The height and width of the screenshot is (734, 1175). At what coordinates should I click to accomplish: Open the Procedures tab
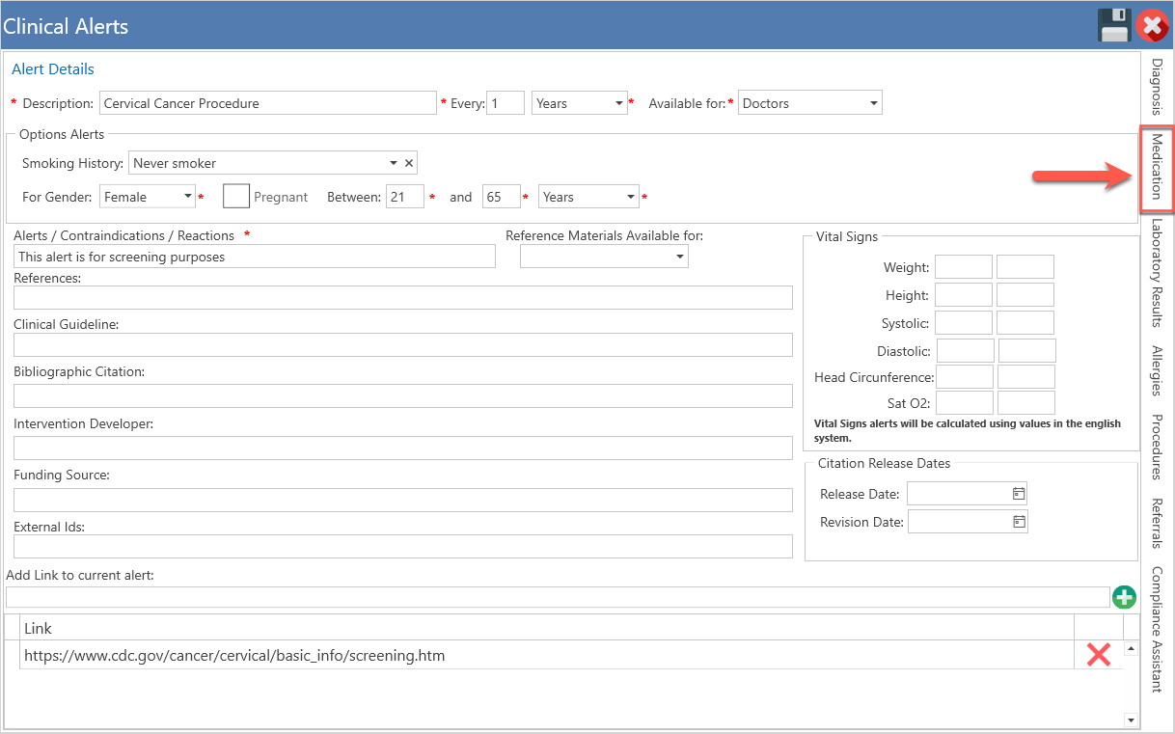click(1157, 448)
